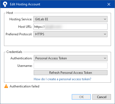
Task: Click the 'Credentials' group heading
Action: (14, 52)
